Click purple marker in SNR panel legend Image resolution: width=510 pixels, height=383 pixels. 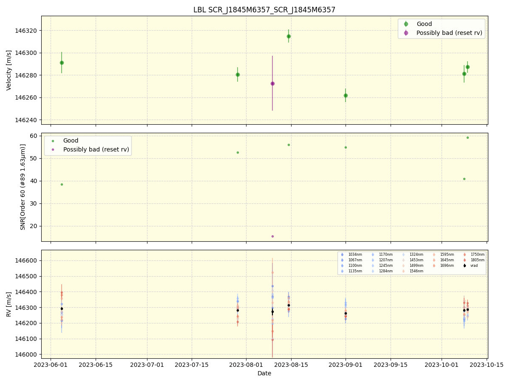pos(53,150)
